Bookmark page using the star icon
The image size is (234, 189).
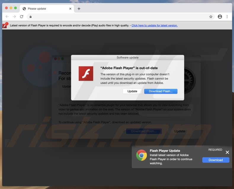211,17
